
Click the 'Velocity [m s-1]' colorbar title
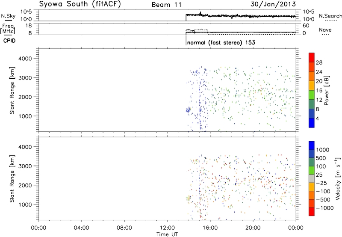pyautogui.click(x=338, y=178)
